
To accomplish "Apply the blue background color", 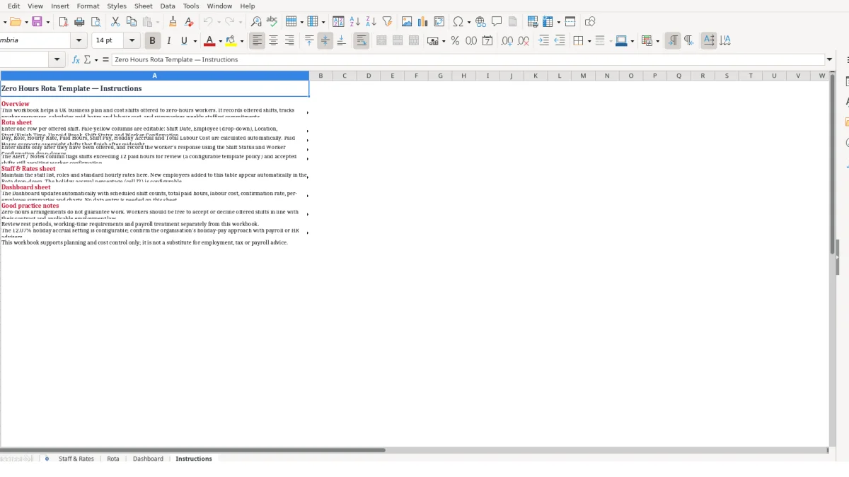I will [620, 41].
